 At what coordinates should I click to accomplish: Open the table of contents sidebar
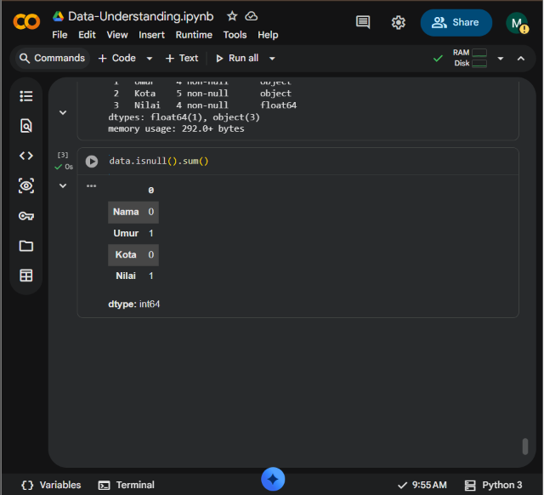tap(26, 96)
